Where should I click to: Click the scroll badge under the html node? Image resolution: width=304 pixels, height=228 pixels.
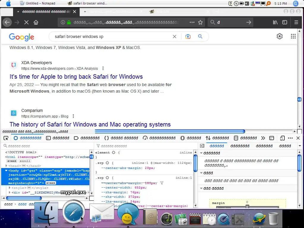25,161
